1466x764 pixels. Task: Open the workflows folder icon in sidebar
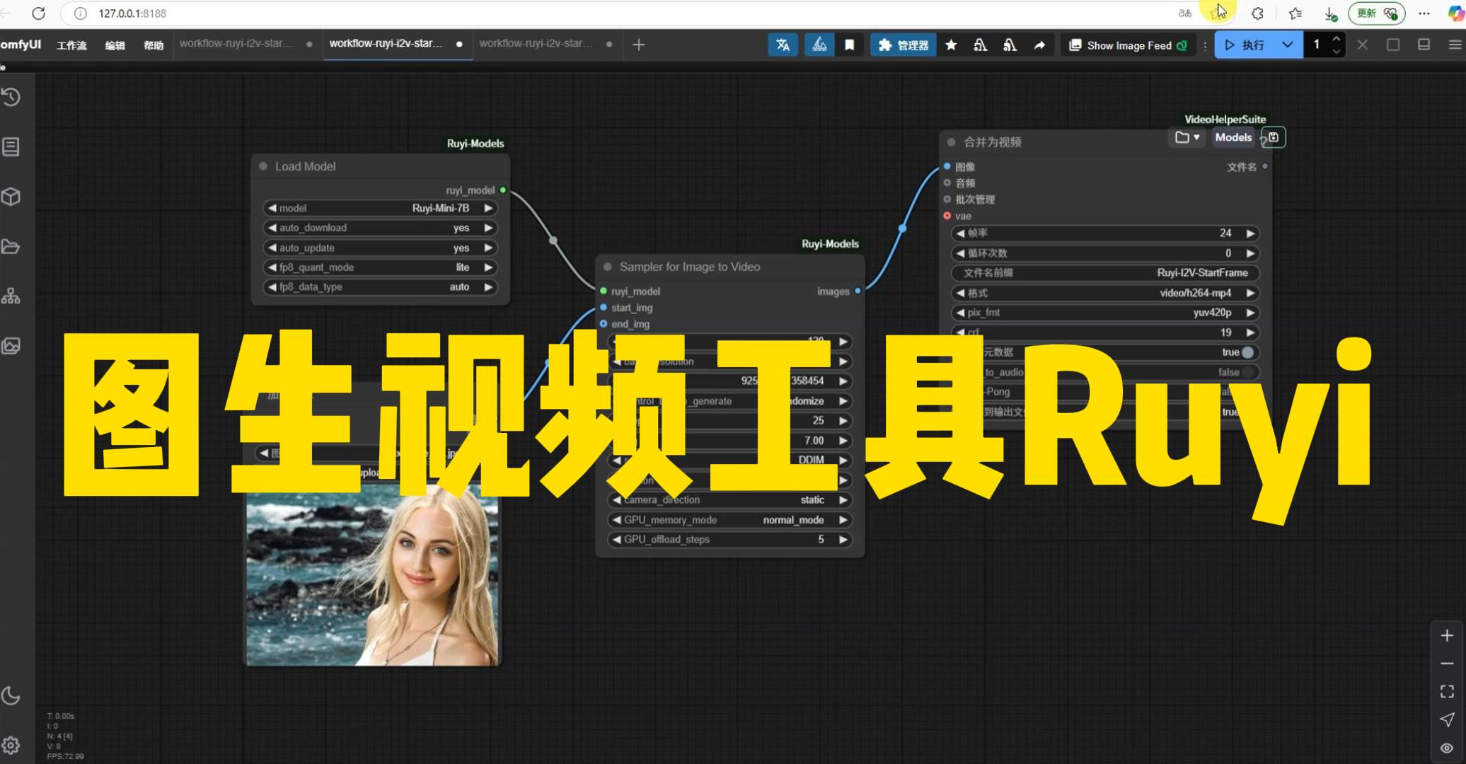[11, 246]
